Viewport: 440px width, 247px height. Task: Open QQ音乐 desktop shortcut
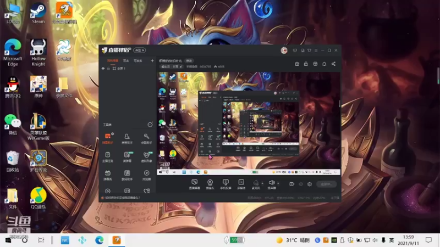tap(38, 198)
